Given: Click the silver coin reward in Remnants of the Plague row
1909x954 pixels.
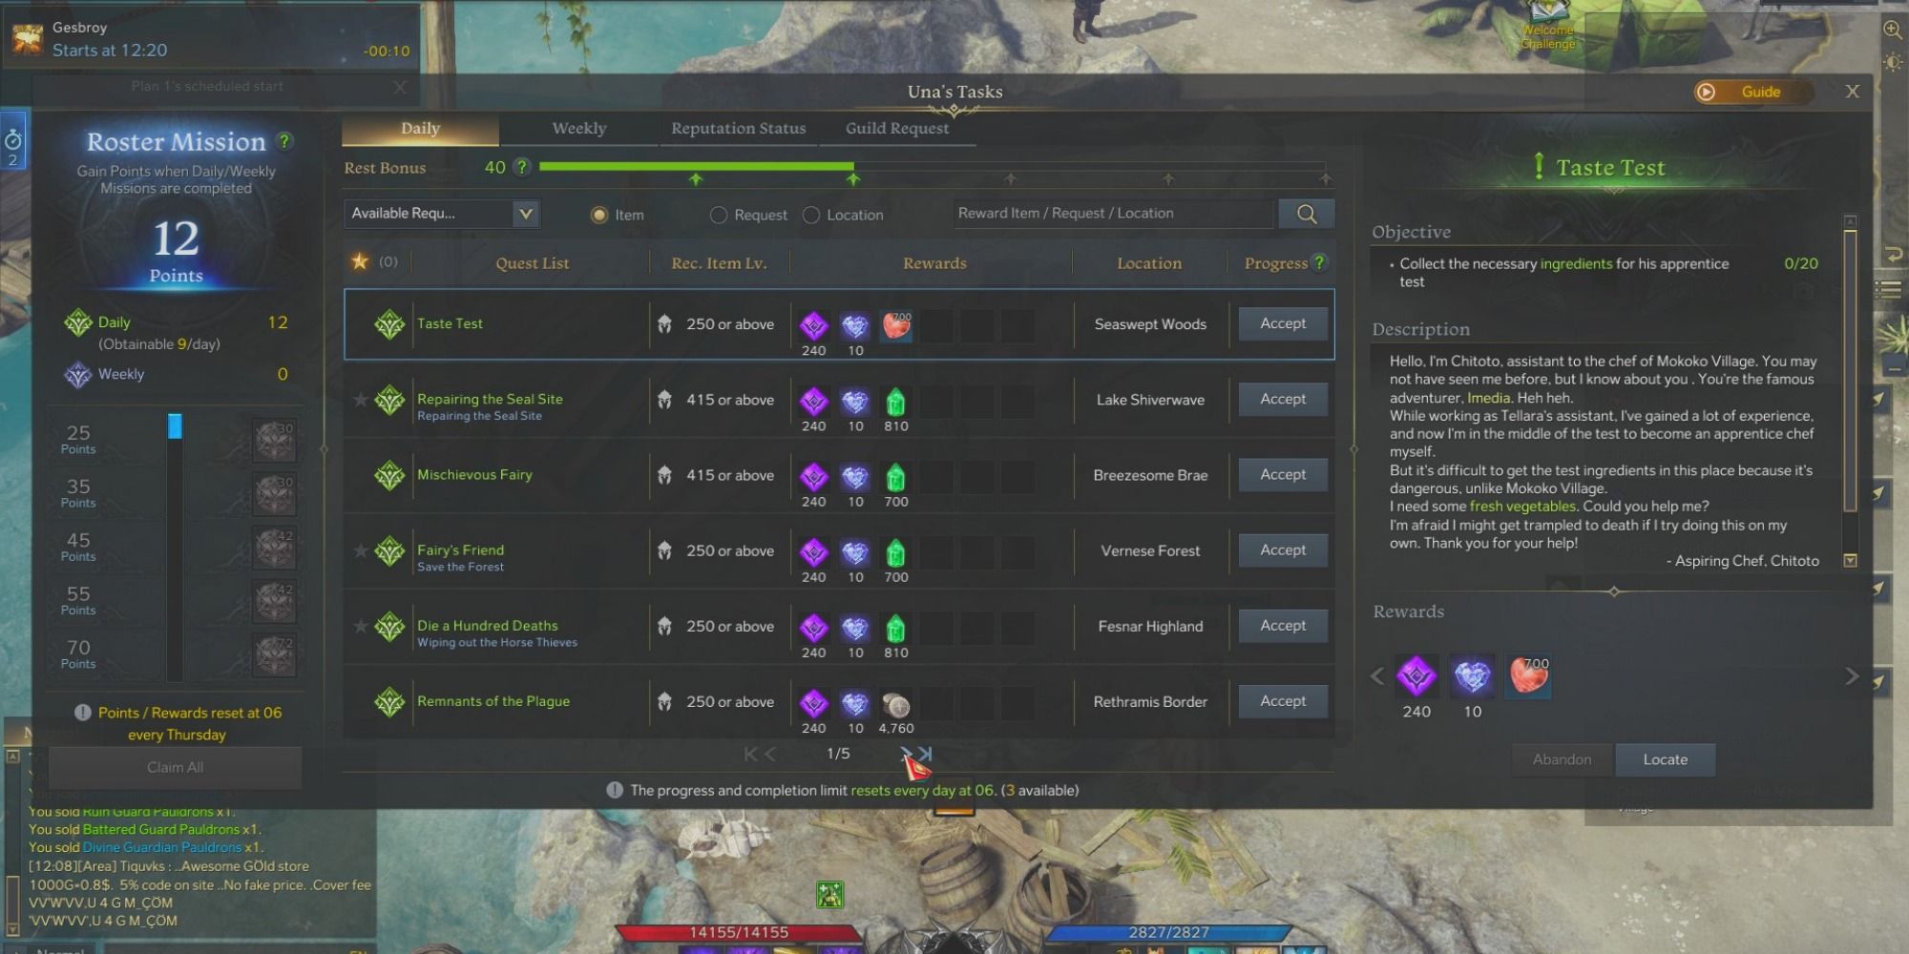Looking at the screenshot, I should (895, 704).
